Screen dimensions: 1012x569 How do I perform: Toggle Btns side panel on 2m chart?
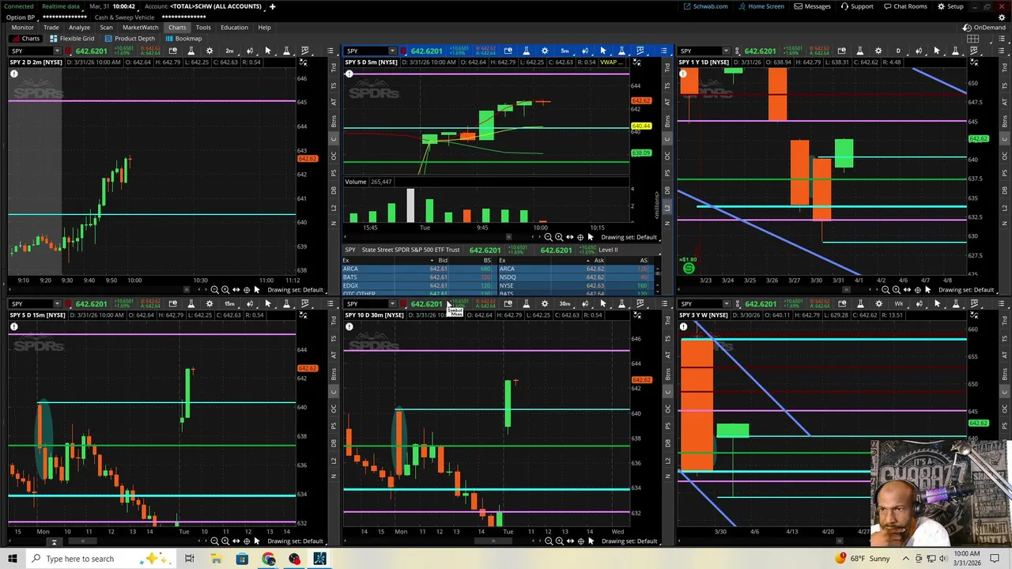[x=334, y=122]
